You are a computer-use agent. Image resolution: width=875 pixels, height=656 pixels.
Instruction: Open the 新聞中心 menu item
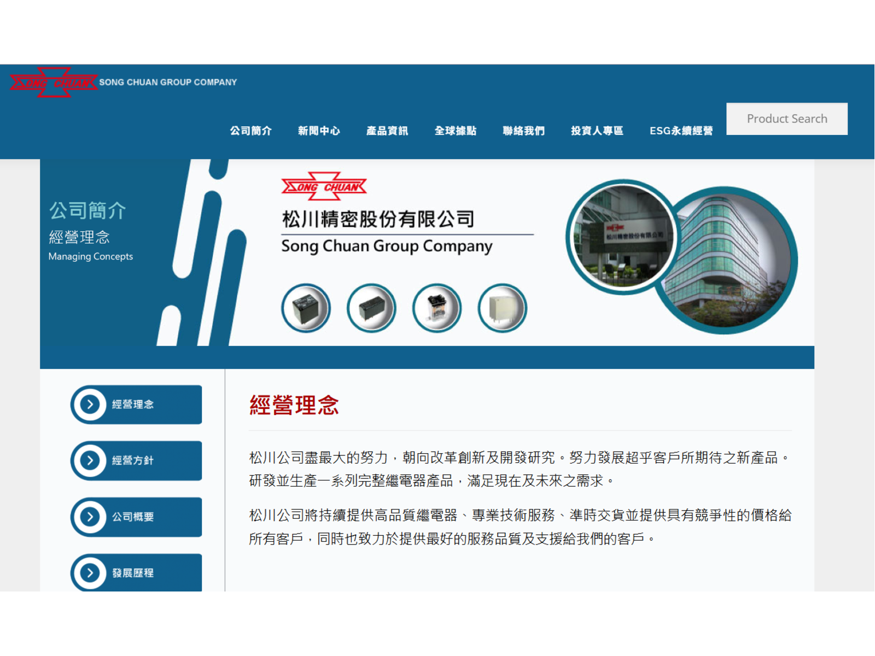319,131
